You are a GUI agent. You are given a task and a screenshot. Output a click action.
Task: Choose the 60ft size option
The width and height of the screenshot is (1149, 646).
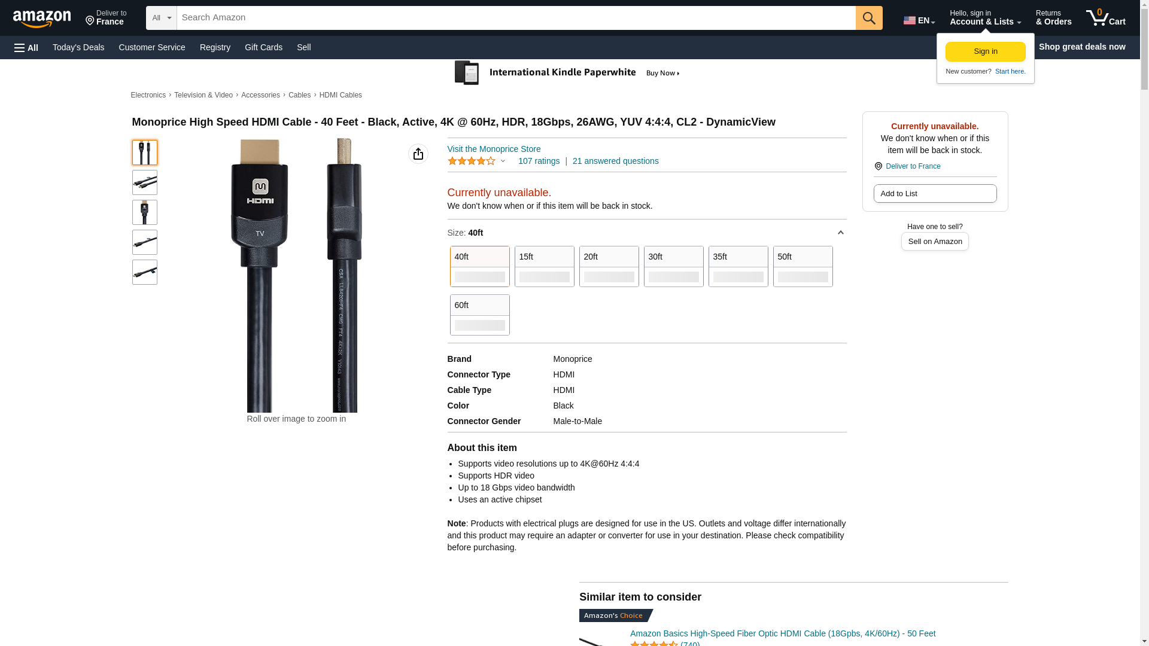479,315
